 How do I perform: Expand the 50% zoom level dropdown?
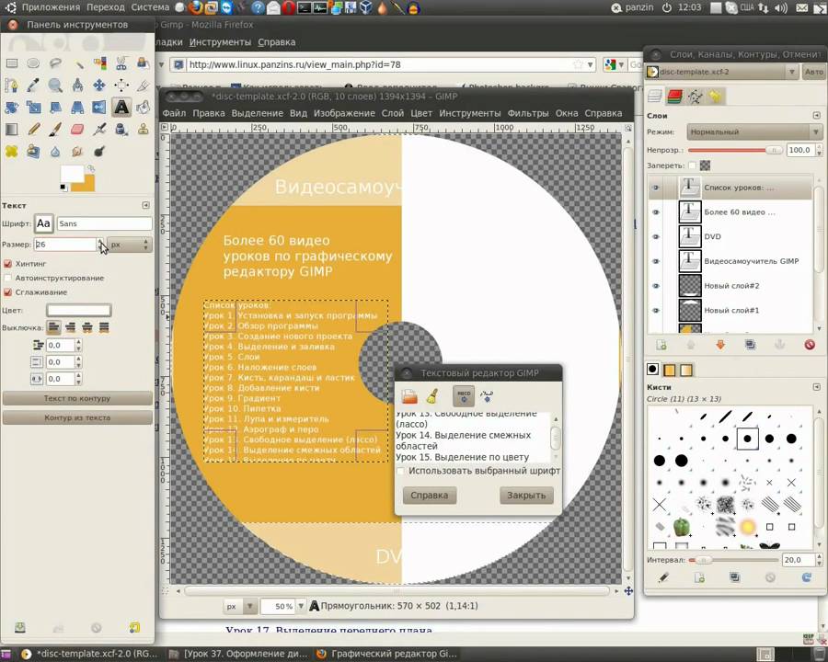click(300, 607)
